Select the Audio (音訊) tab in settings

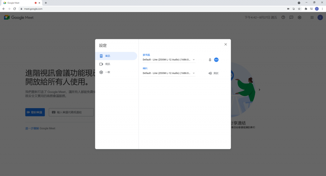point(116,56)
